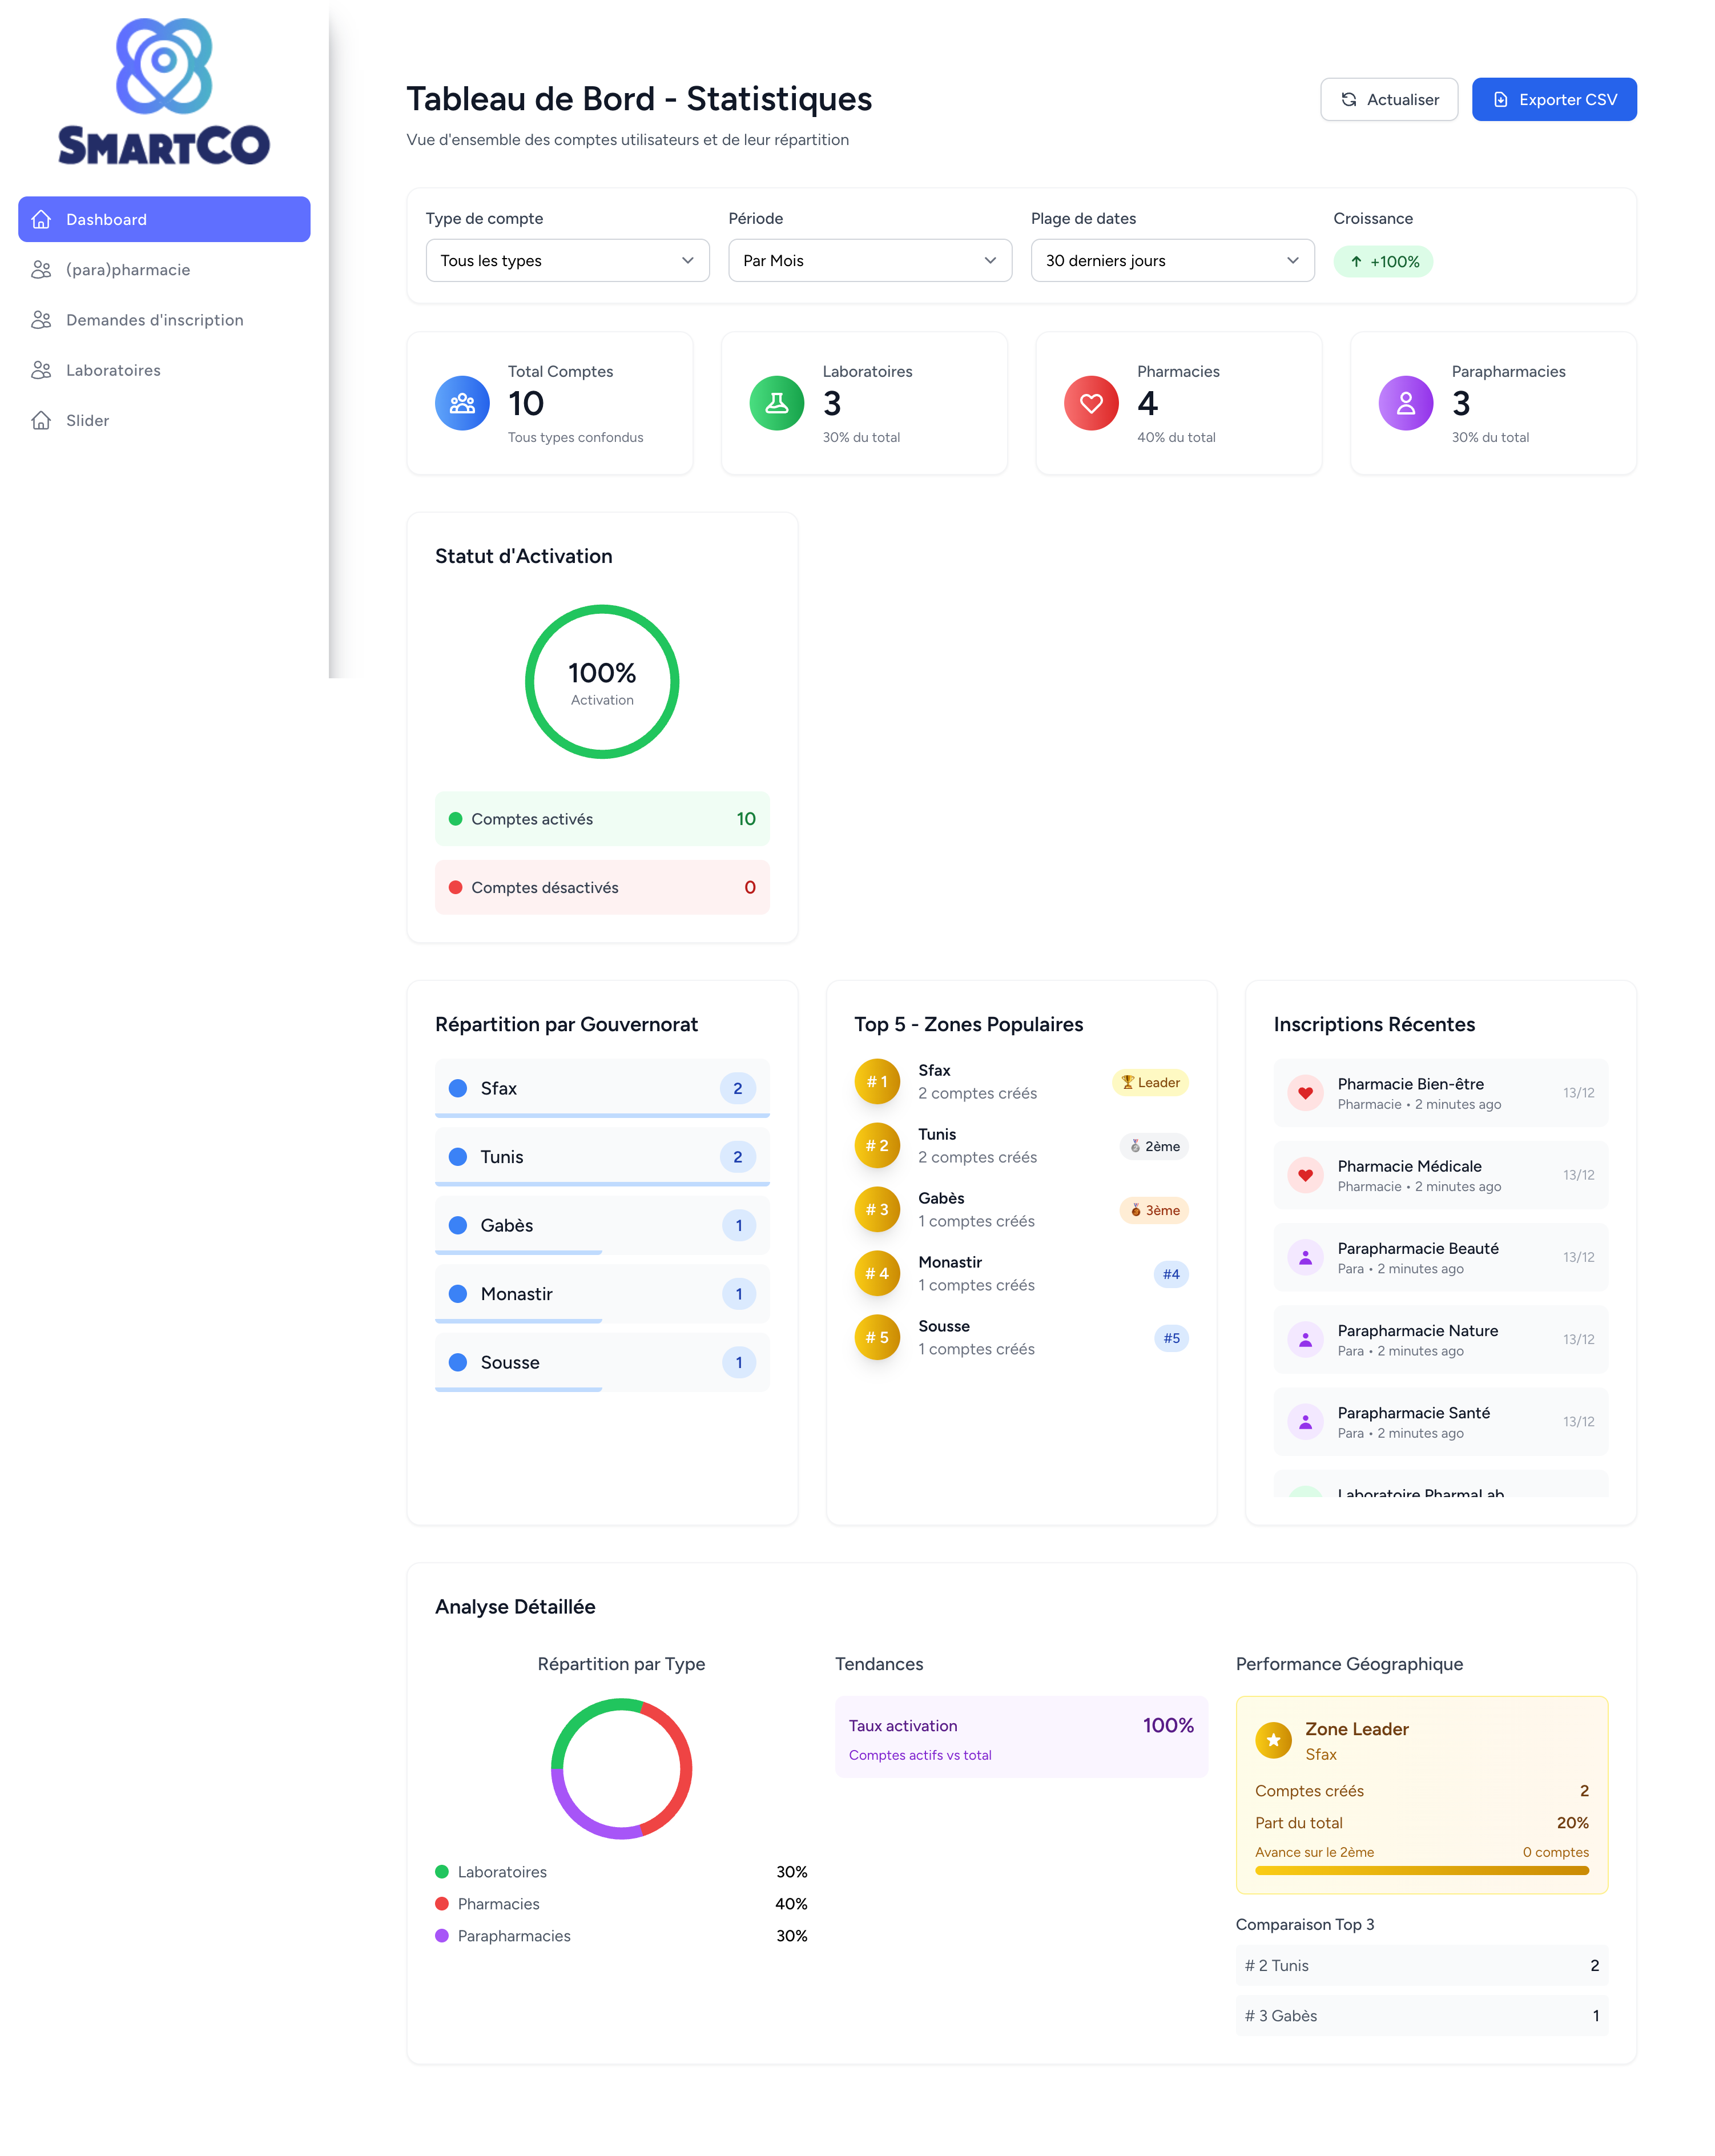The image size is (1715, 2156).
Task: Click the +100% Croissance badge
Action: click(1383, 261)
